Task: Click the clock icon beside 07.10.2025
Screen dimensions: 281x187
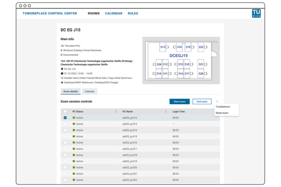Action: point(62,74)
